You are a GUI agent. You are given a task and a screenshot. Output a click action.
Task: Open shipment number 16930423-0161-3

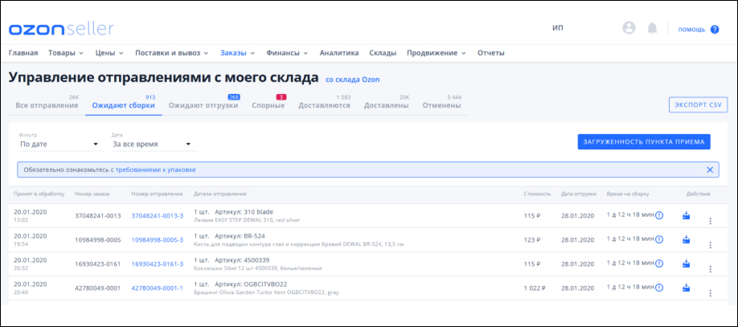(158, 264)
